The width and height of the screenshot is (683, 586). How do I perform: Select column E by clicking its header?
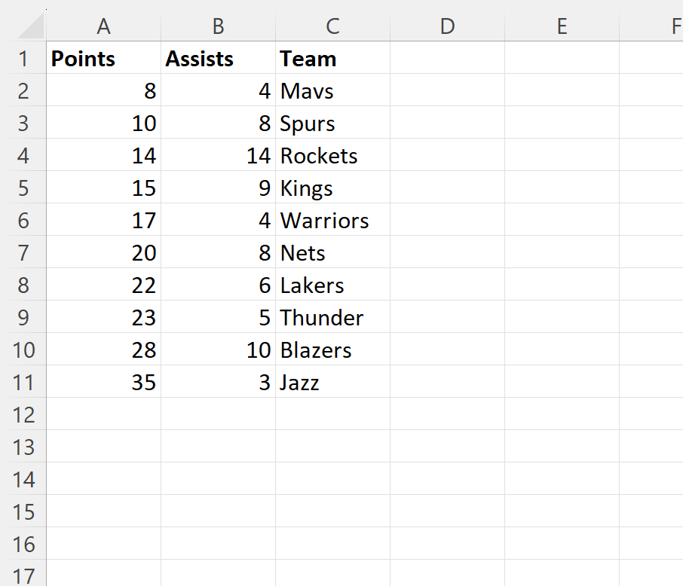(x=562, y=26)
